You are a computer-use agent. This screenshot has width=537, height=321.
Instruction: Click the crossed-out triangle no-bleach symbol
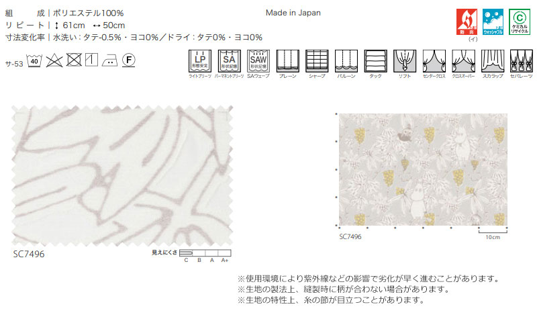coord(54,60)
